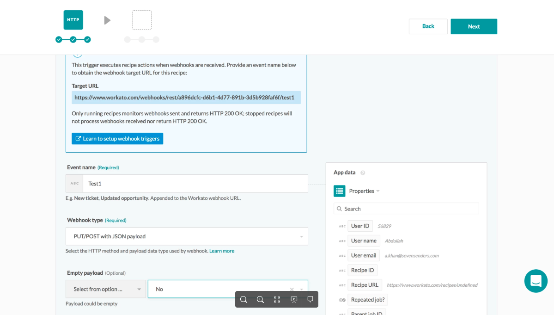Click the middle completed checkmark step under HTTP

tap(73, 40)
